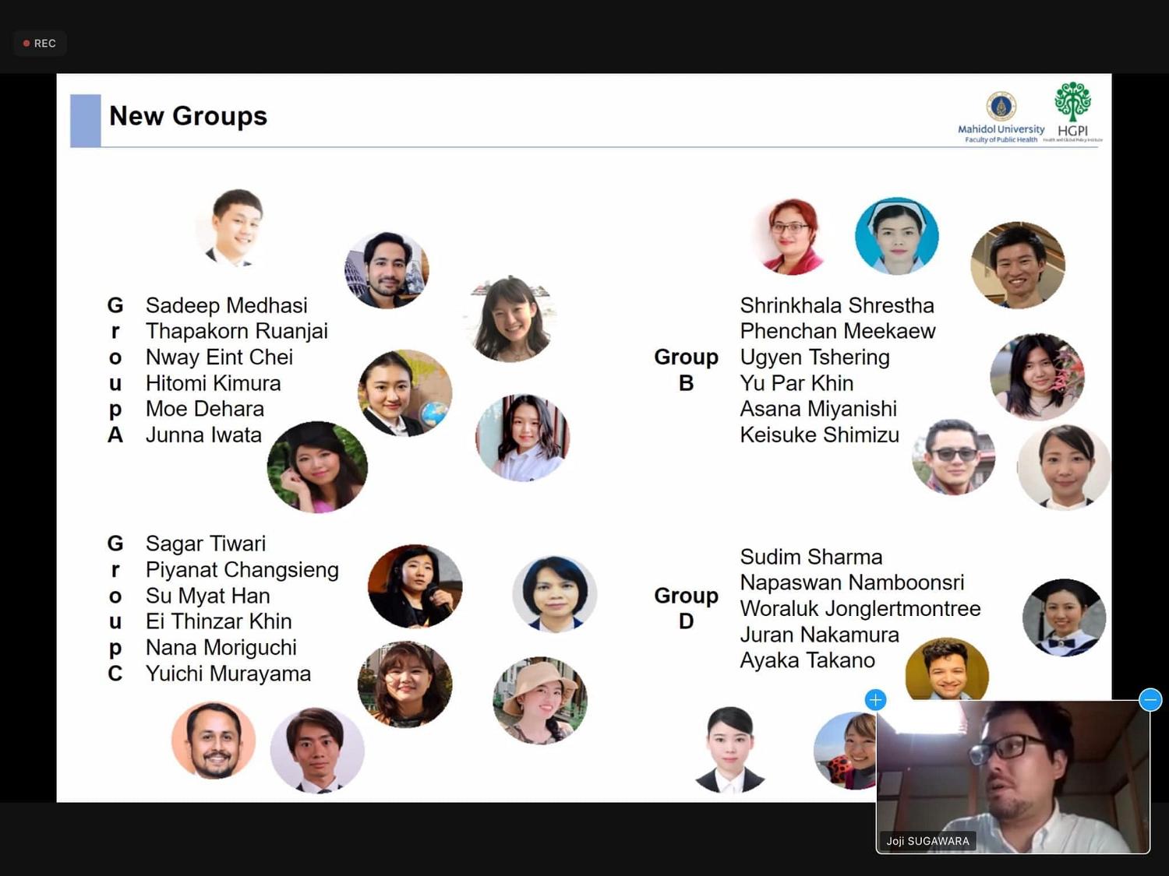Select the name 'Ayaka Takano'
Image resolution: width=1169 pixels, height=876 pixels.
click(x=807, y=660)
